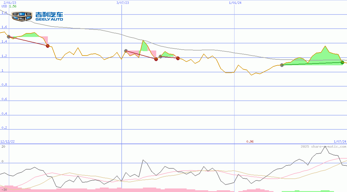Click the final green exit marker on the right
Image resolution: width=347 pixels, height=192 pixels.
[343, 62]
